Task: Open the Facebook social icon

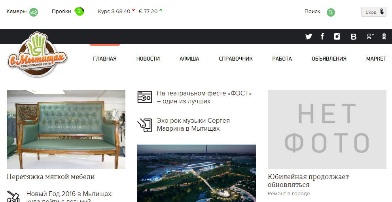Action: pos(322,36)
